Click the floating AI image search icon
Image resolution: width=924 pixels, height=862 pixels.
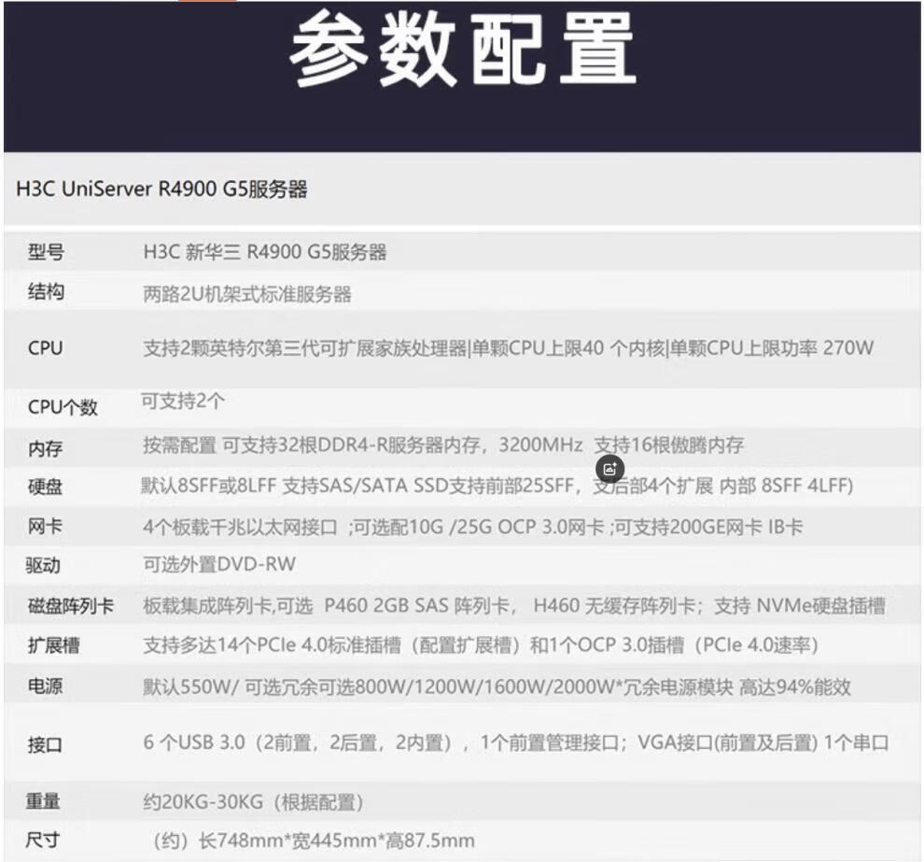tap(609, 468)
